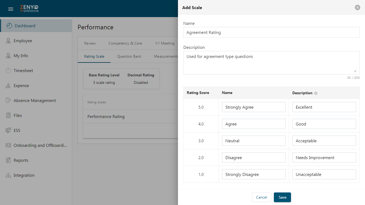This screenshot has height=205, width=365.
Task: Click the Timesheet clock icon
Action: 8,70
